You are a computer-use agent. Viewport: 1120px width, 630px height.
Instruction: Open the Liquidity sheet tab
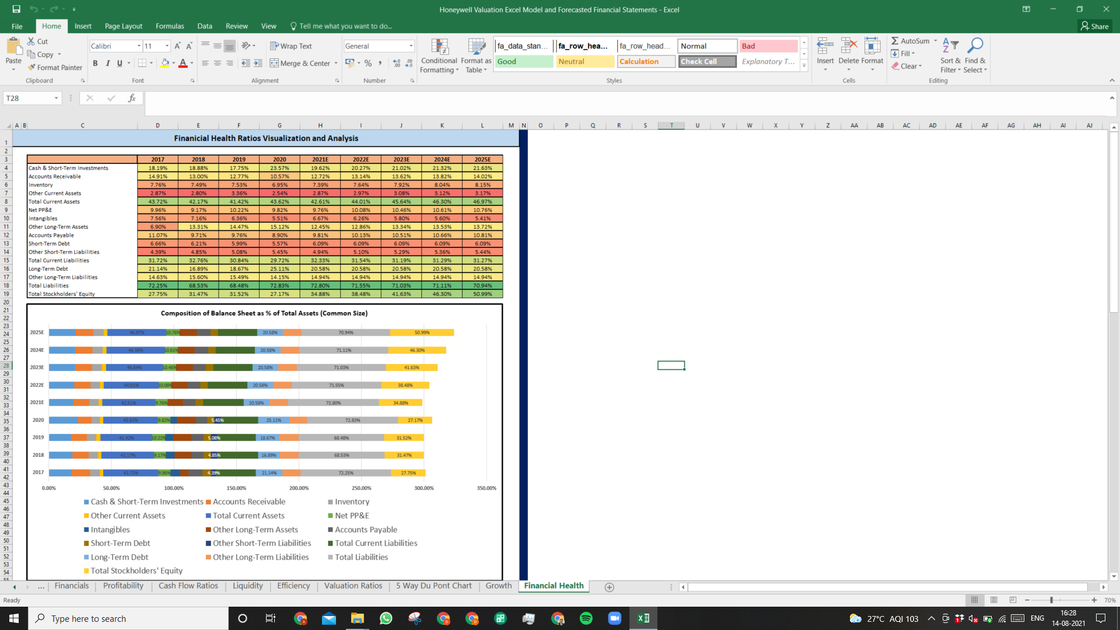(x=247, y=586)
